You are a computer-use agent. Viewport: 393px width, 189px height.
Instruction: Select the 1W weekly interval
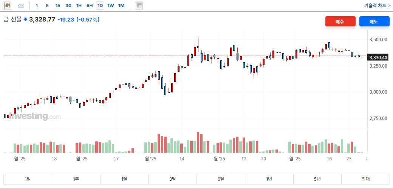(x=111, y=6)
